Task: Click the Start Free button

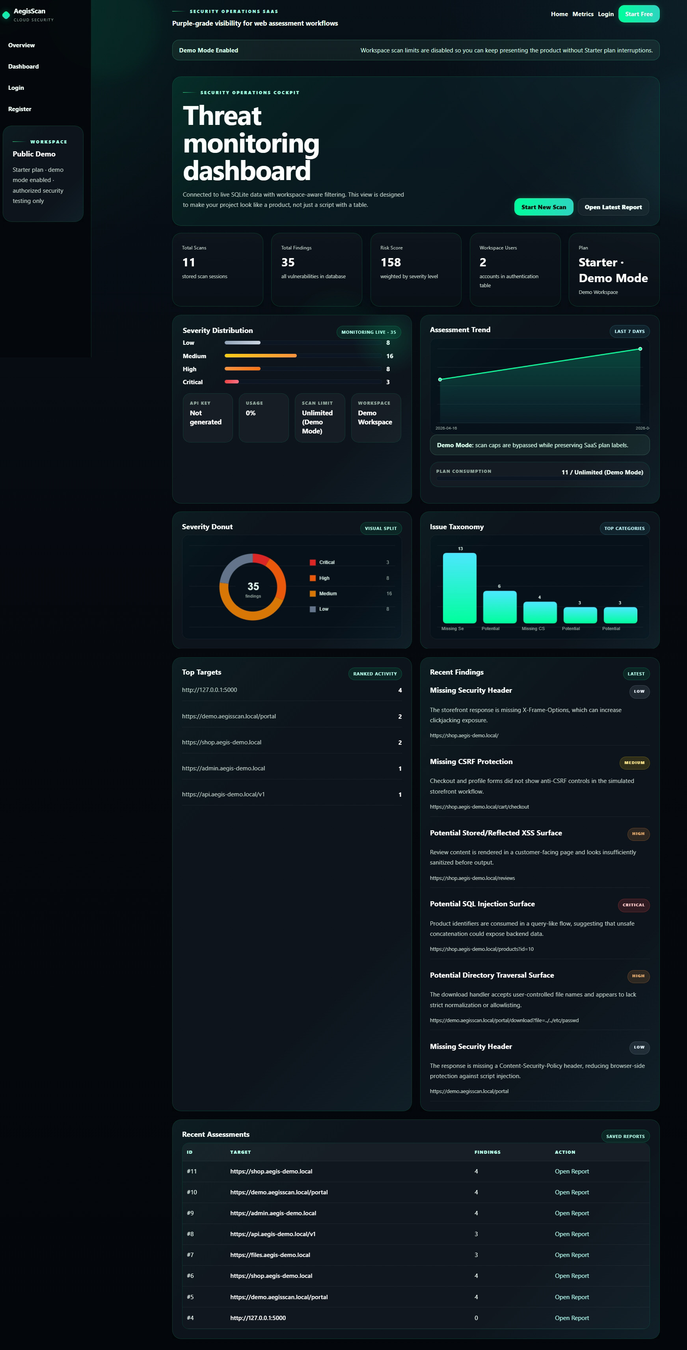Action: click(639, 14)
